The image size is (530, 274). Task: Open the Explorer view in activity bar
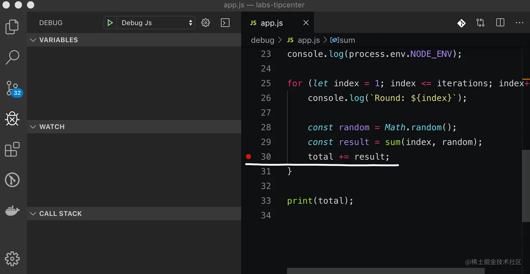click(x=12, y=27)
